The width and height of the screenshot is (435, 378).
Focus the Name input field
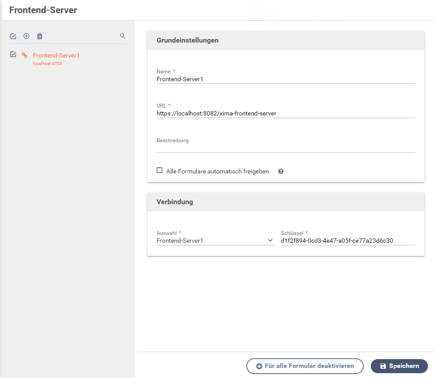[x=286, y=79]
